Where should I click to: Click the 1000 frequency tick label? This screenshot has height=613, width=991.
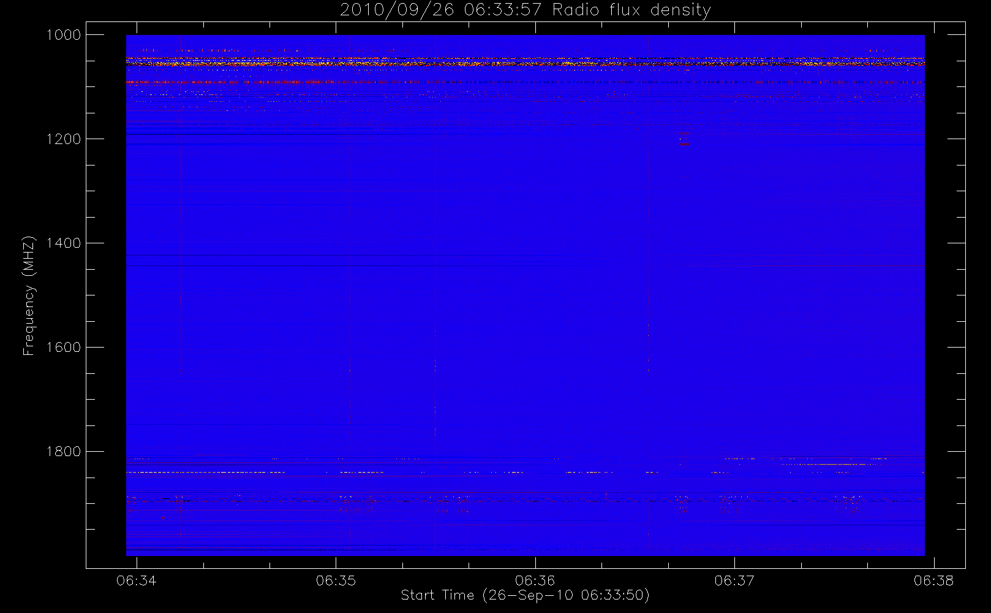(64, 35)
